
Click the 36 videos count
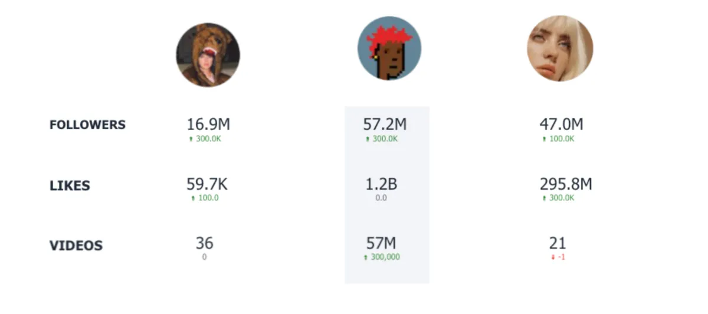pyautogui.click(x=204, y=243)
